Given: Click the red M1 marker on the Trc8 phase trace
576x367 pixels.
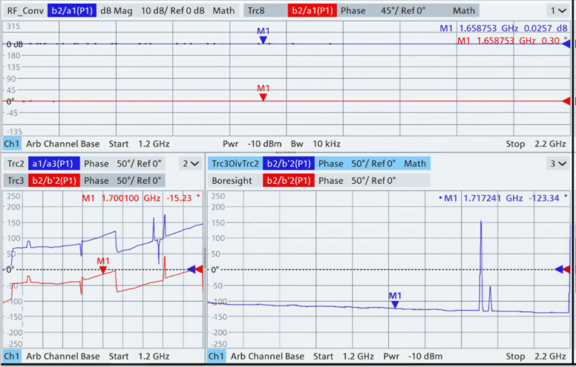Looking at the screenshot, I should [x=263, y=97].
